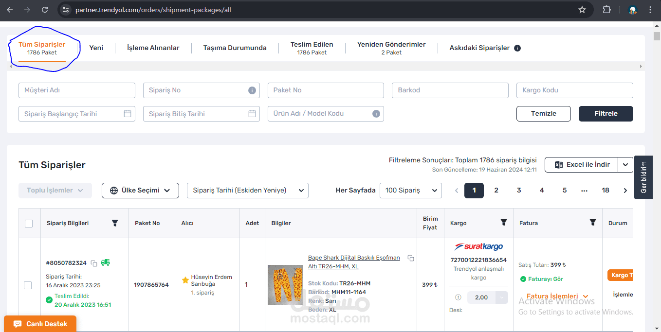Go to page 4
The width and height of the screenshot is (661, 332).
[542, 191]
